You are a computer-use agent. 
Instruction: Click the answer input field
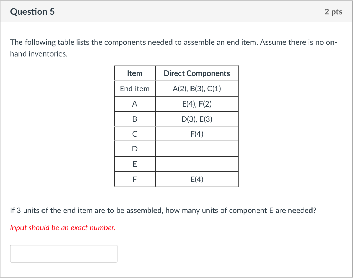click(x=64, y=254)
